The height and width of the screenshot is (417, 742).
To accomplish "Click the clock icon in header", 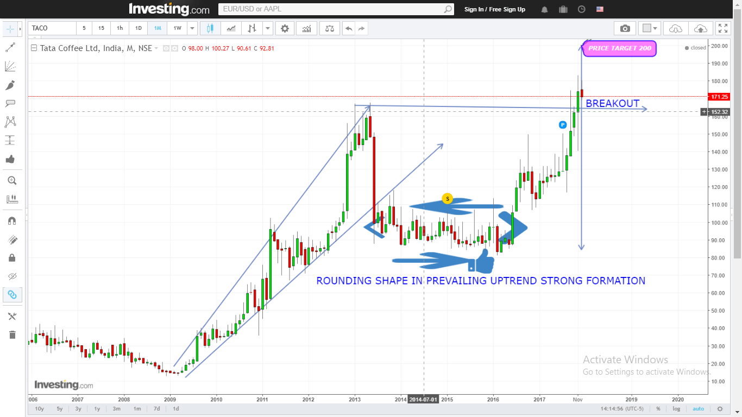I will pos(582,9).
